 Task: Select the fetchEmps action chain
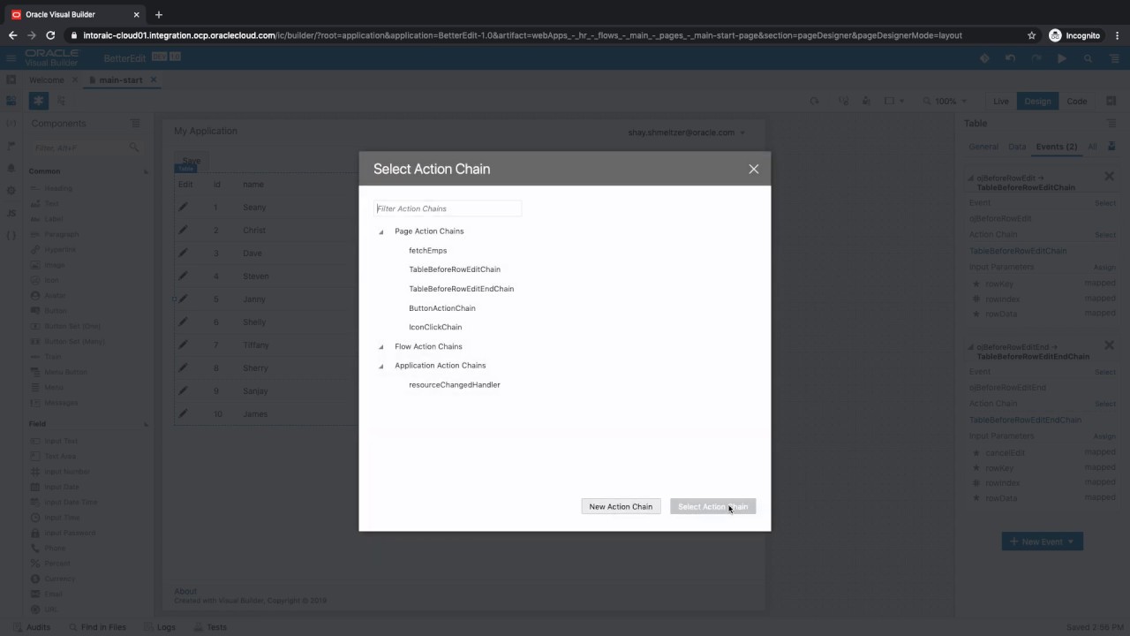[427, 251]
